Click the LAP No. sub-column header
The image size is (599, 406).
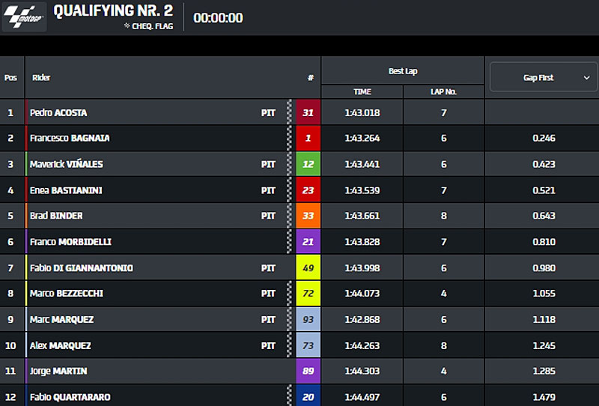pyautogui.click(x=443, y=92)
